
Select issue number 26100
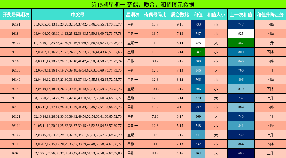[x=16, y=144]
